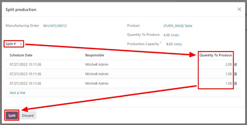
Task: Sort by Responsible column header
Action: 94,55
